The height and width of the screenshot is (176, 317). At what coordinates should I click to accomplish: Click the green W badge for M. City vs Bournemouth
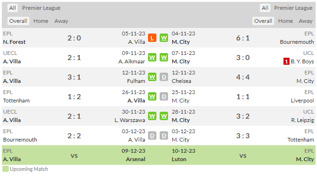(x=164, y=38)
